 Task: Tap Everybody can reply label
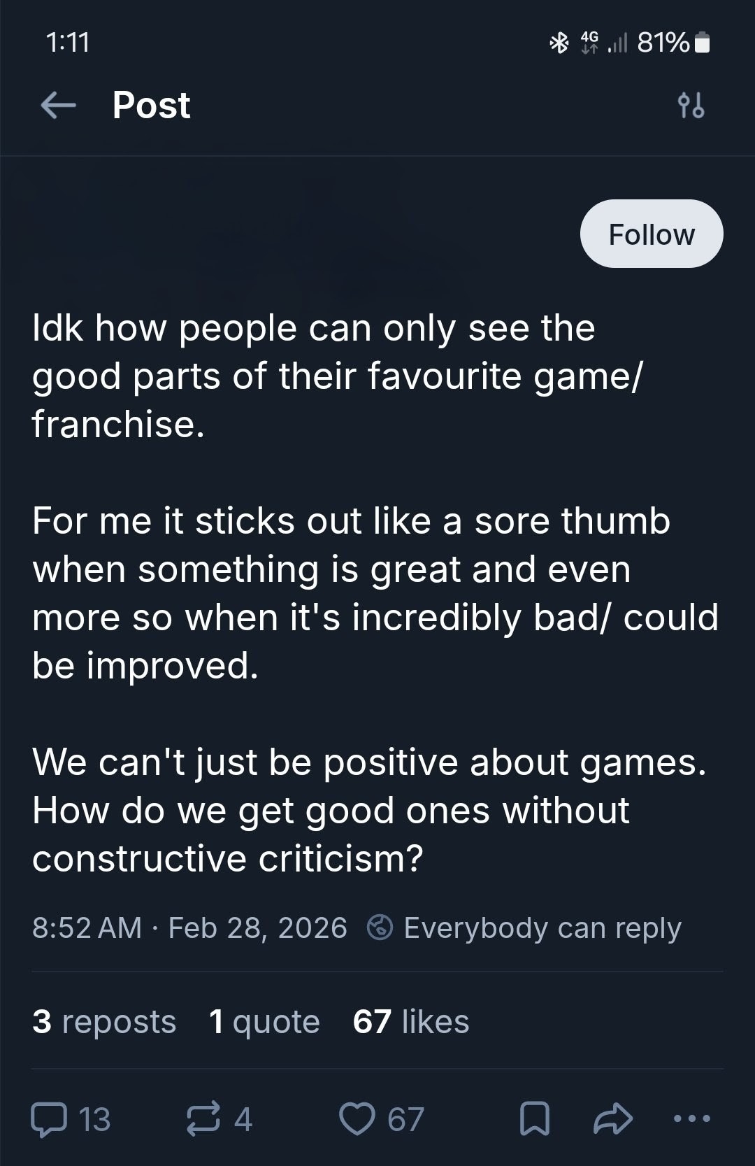click(542, 928)
